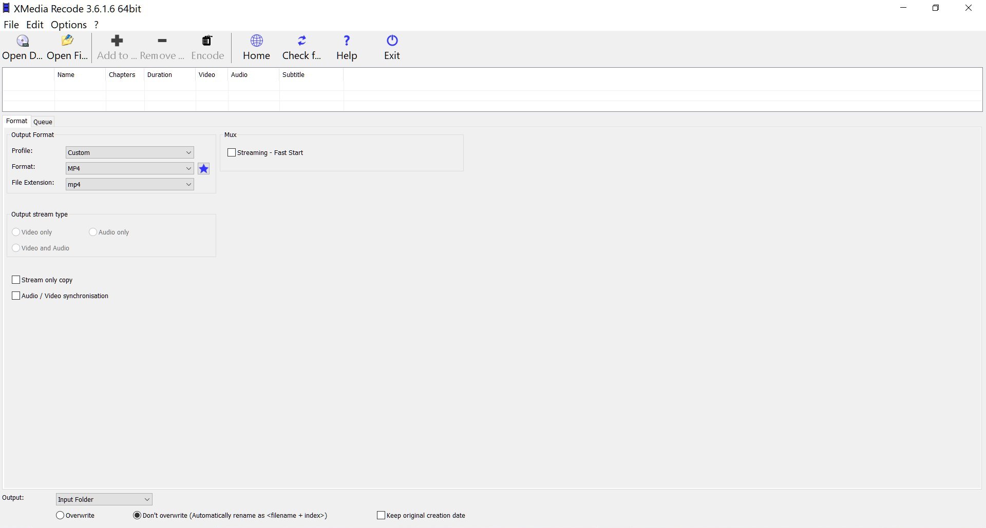Open Help question mark icon
This screenshot has height=528, width=986.
[347, 41]
